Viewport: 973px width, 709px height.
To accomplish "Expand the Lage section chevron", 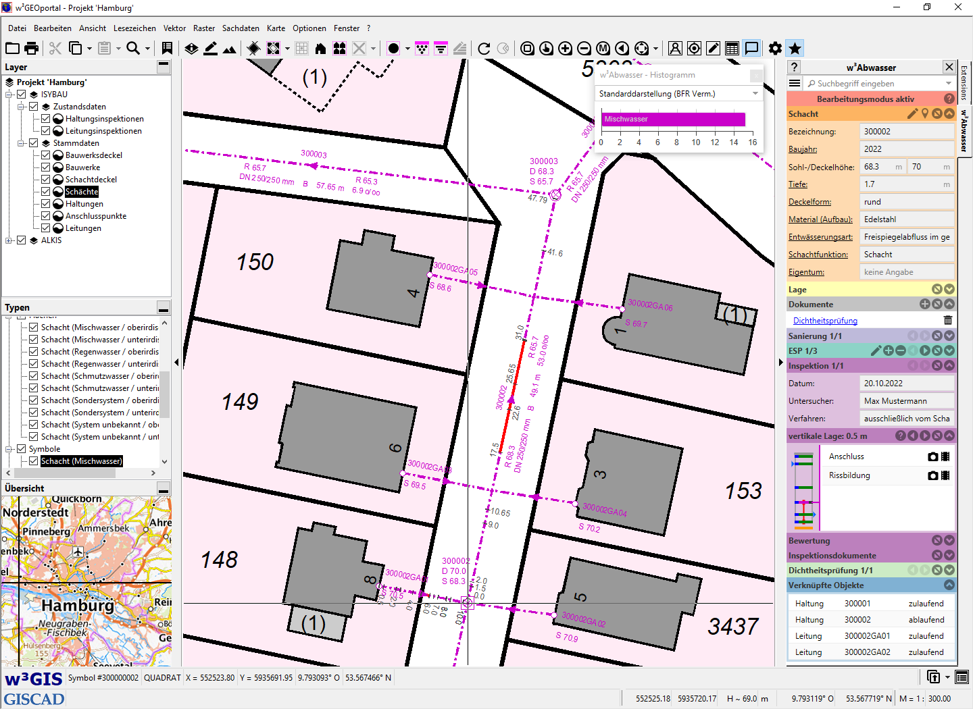I will [949, 289].
